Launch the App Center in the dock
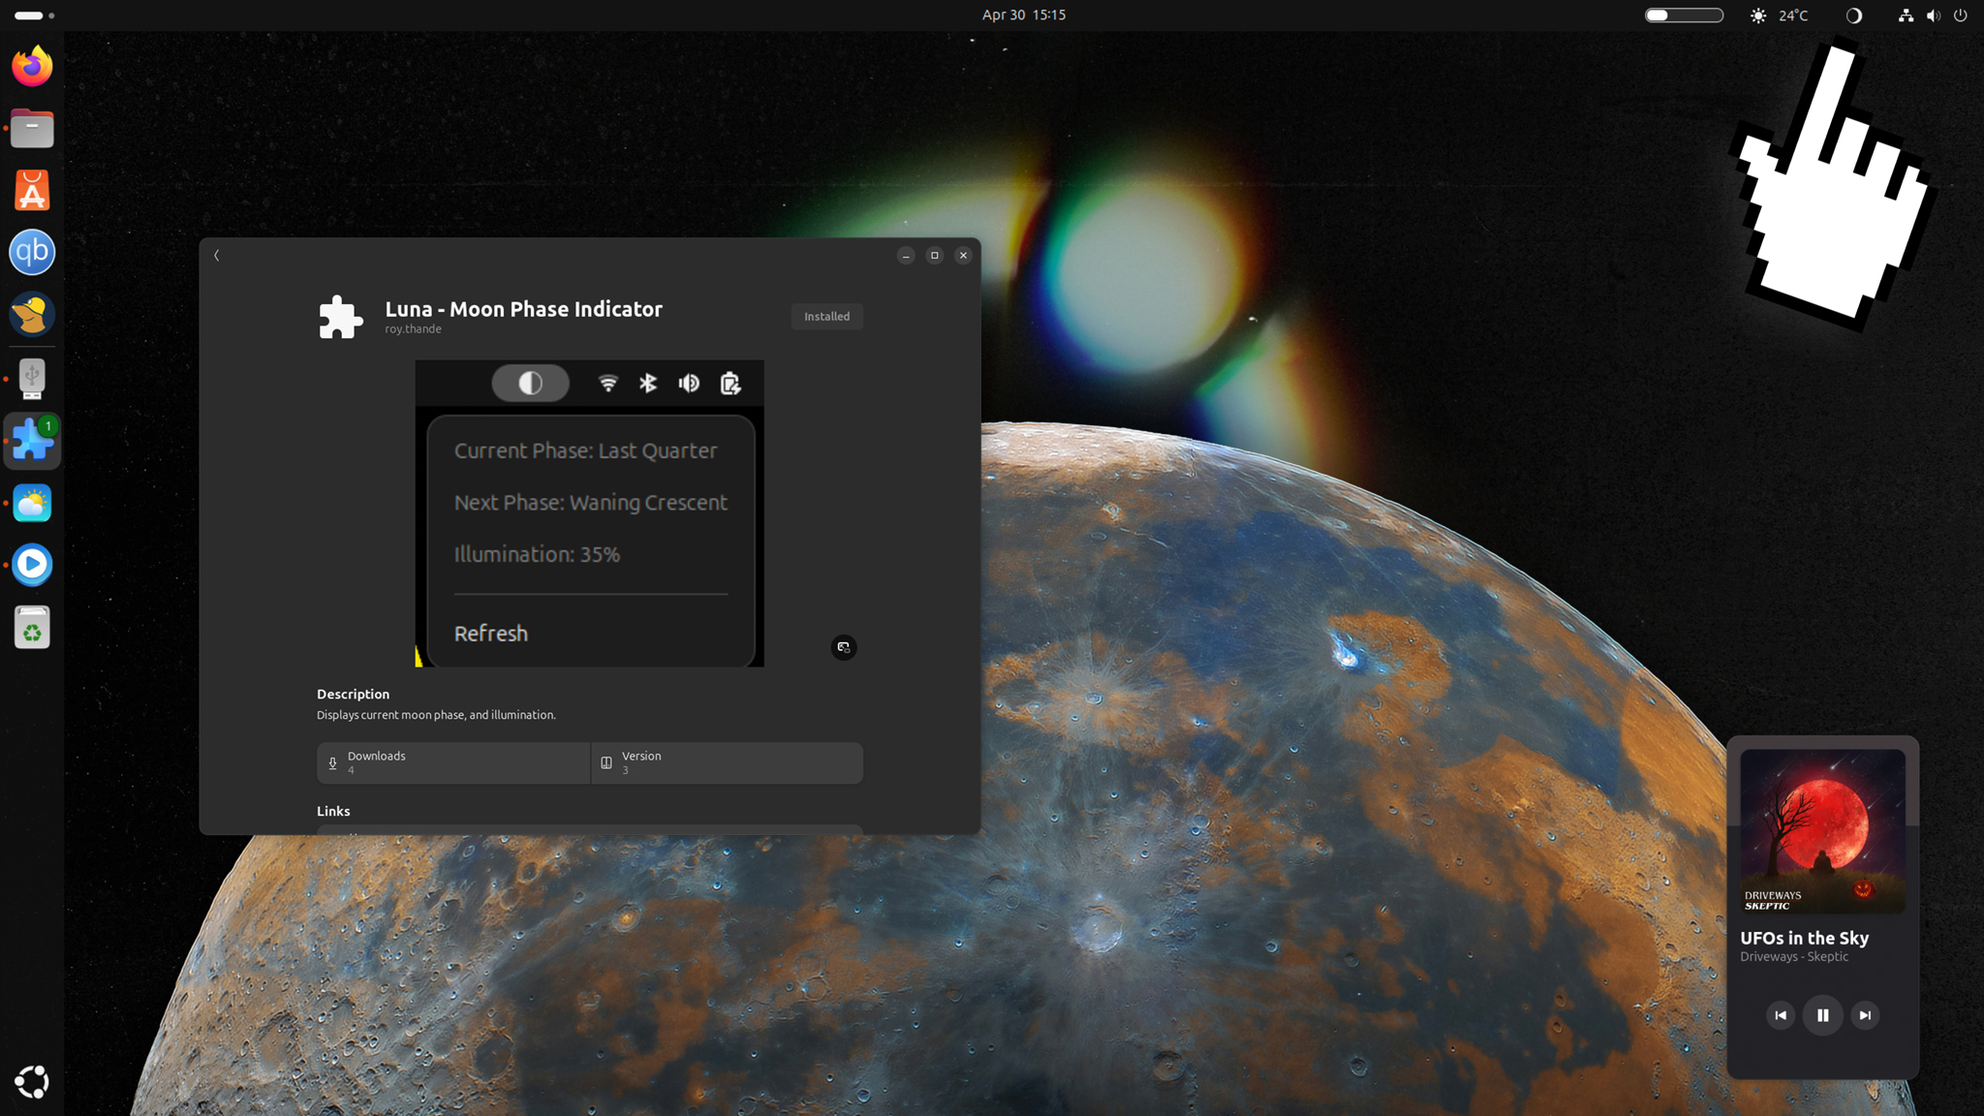Viewport: 1984px width, 1116px height. [32, 190]
